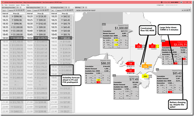Select the 18:50 row in NSW table
194x116 pixels.
(37, 38)
